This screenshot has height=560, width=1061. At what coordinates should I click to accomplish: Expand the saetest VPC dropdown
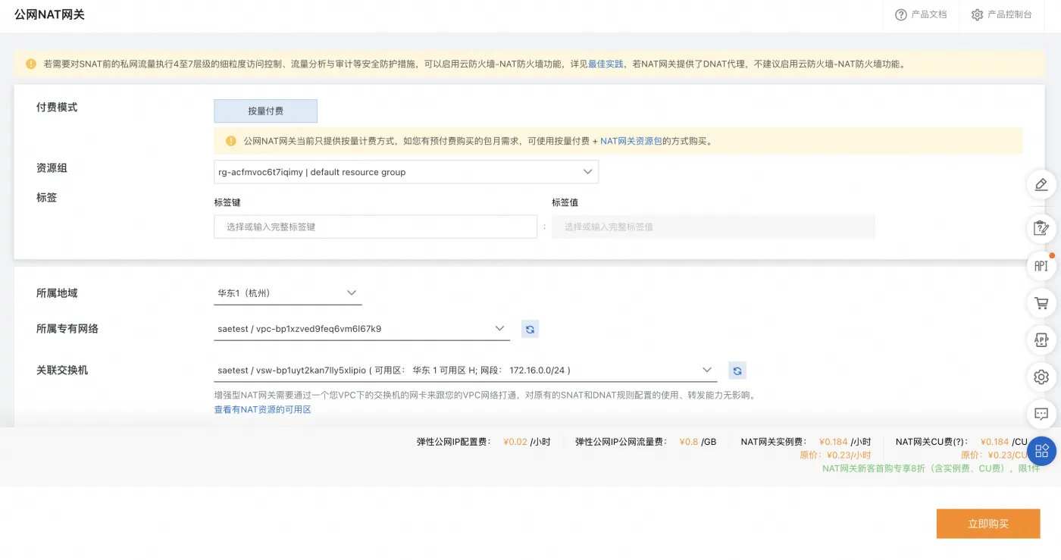coord(361,329)
